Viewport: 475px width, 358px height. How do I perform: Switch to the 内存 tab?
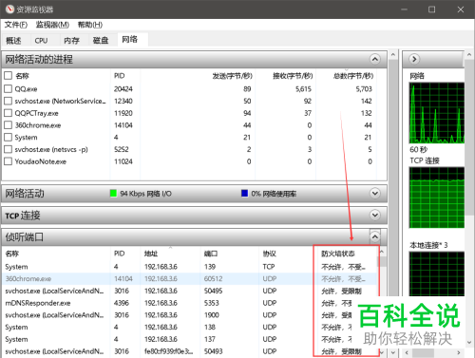[x=71, y=41]
